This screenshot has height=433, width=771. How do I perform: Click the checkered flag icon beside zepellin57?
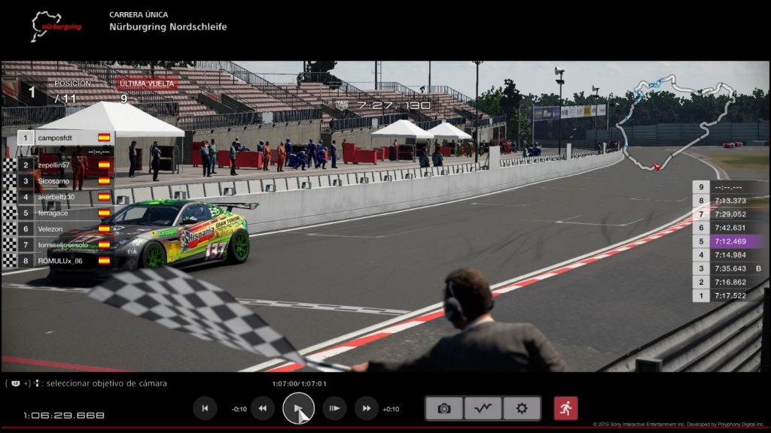click(9, 165)
